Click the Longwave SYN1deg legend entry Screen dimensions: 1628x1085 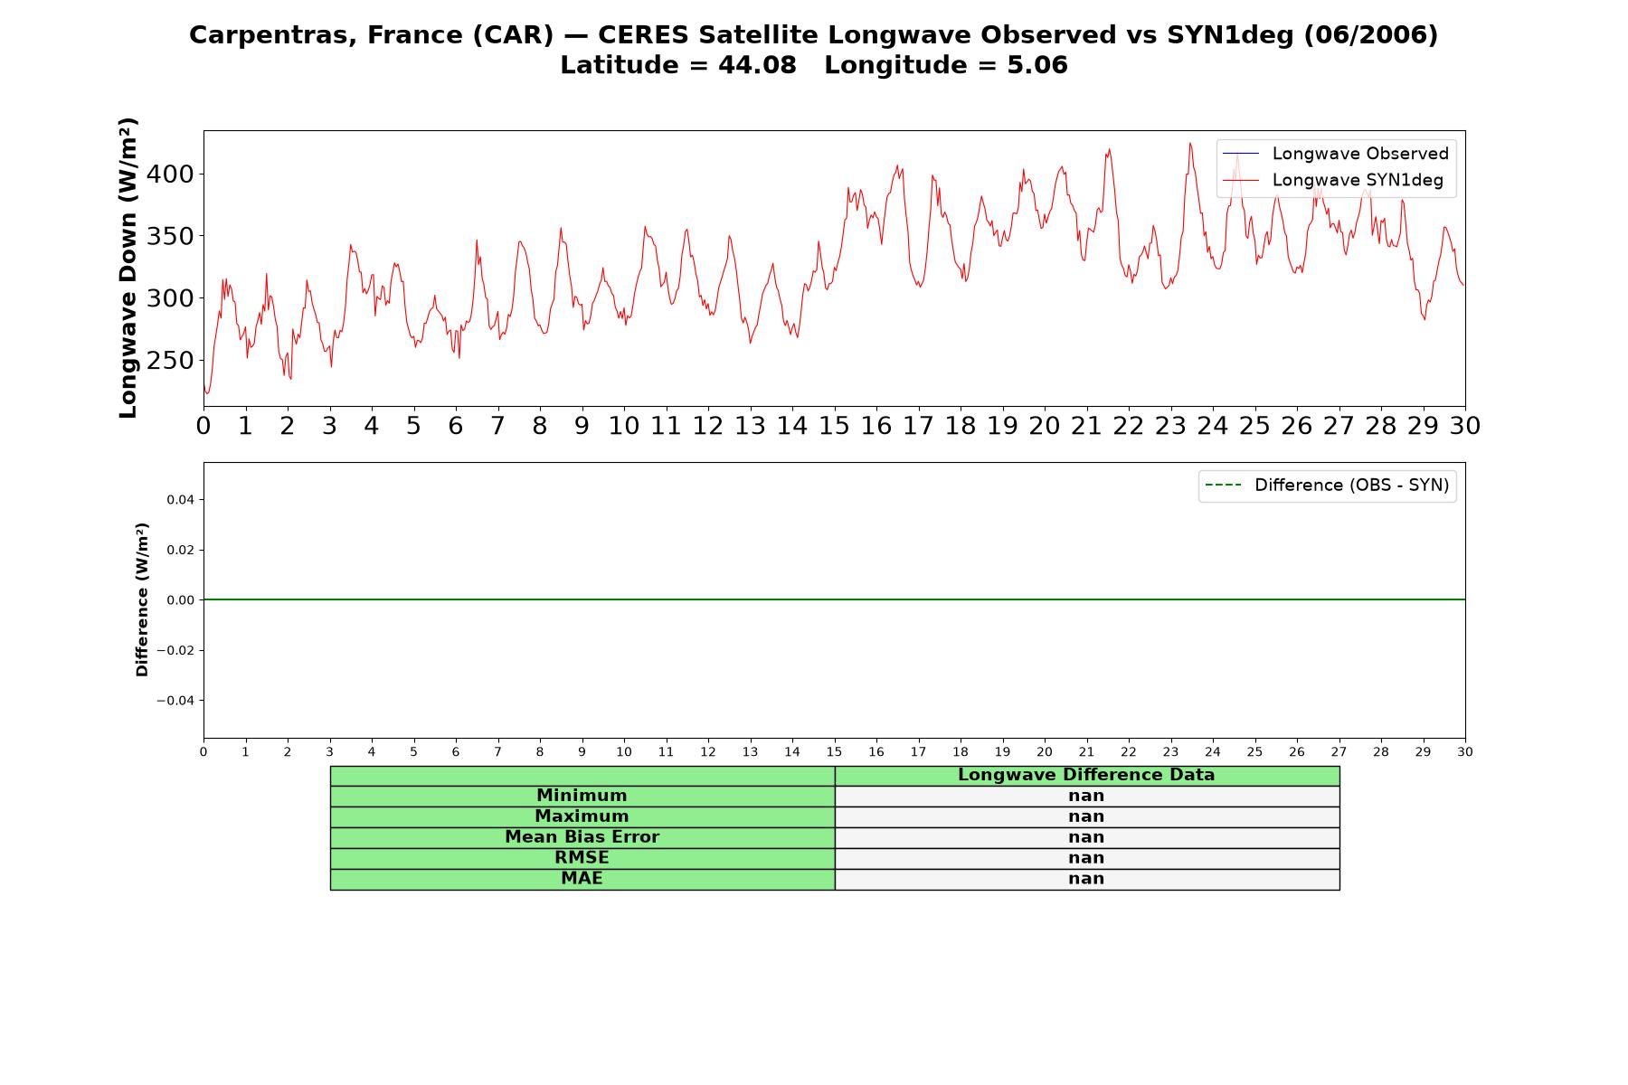coord(1333,180)
